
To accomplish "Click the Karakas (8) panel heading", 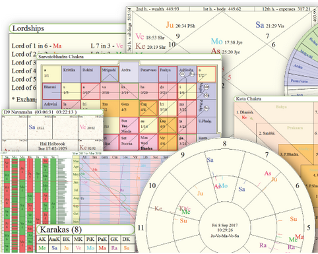I will point(61,230).
